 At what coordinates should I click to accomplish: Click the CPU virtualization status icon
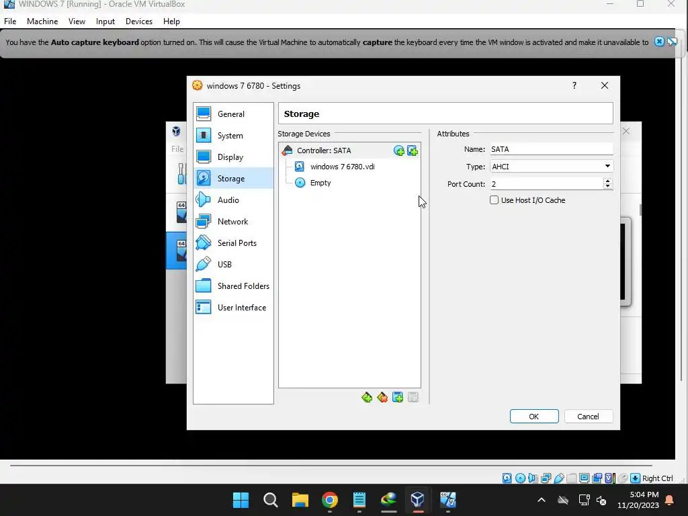click(609, 478)
